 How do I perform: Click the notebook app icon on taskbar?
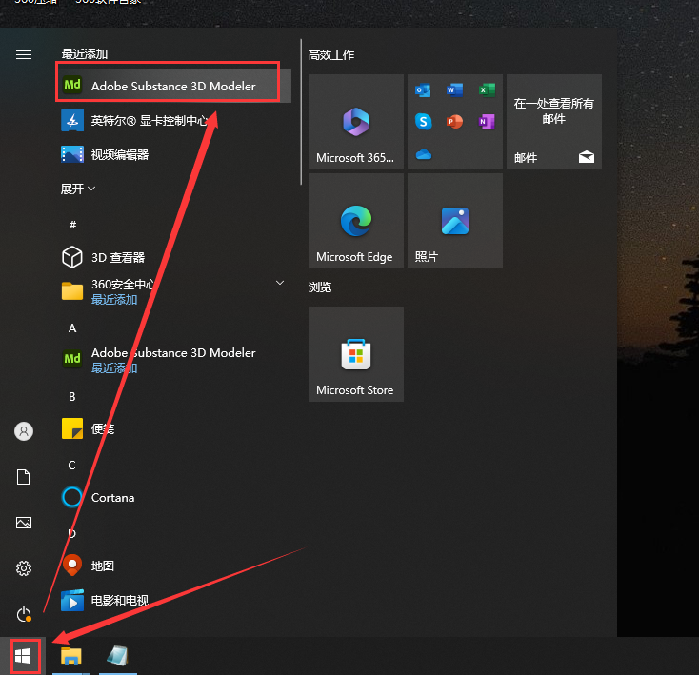118,656
